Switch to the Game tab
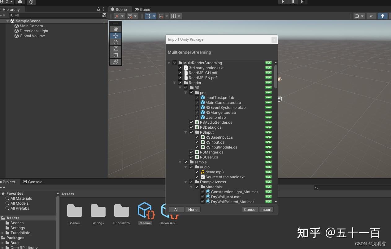This screenshot has width=391, height=249. click(x=142, y=9)
